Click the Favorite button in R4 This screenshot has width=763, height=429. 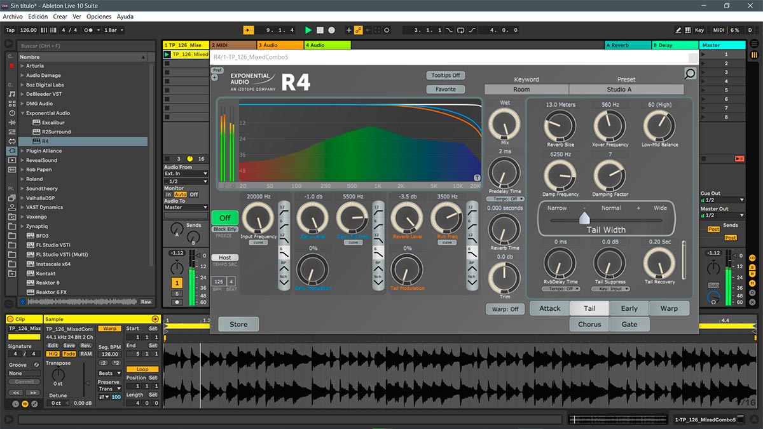coord(446,90)
